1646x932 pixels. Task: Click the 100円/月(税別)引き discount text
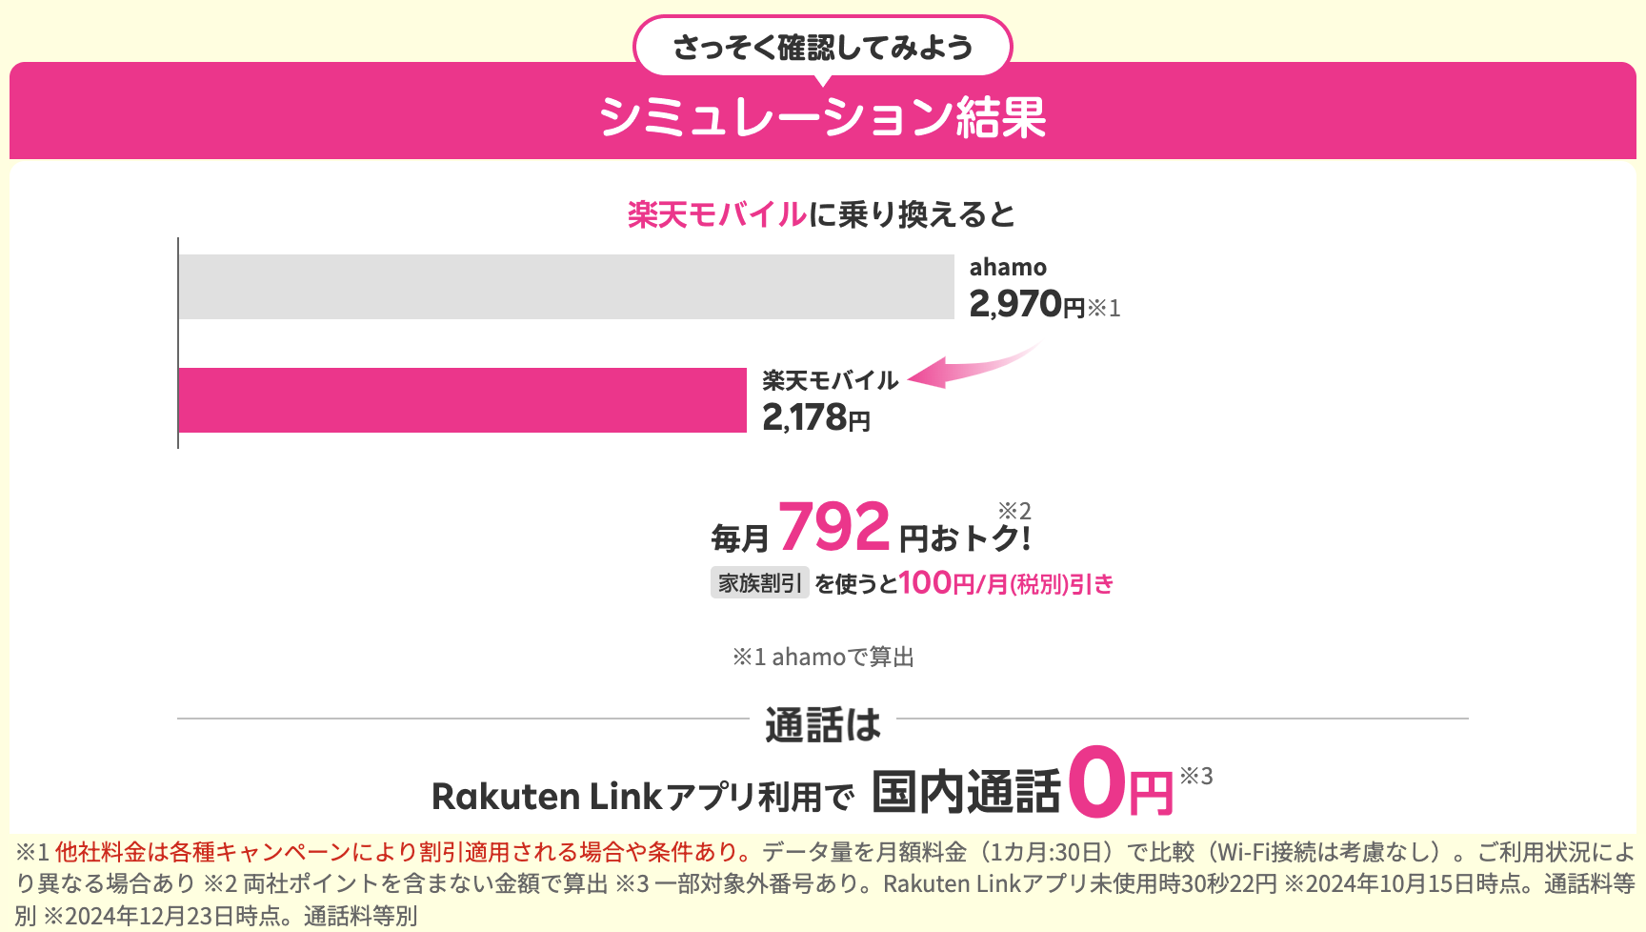(1006, 582)
